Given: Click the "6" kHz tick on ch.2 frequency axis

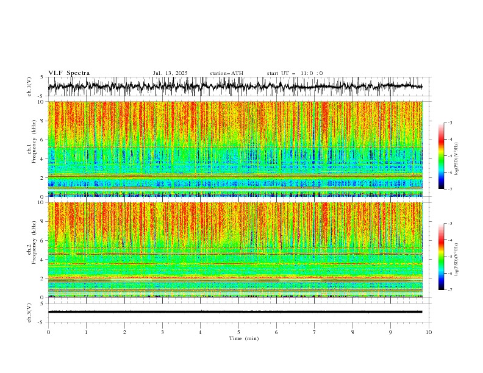Looking at the screenshot, I should [43, 240].
